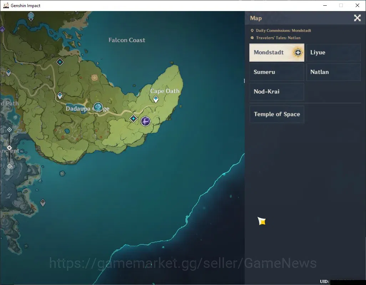Click the orange boss marker north of Dadaupa Gorge
Viewport: 366px width, 285px height.
[x=95, y=77]
